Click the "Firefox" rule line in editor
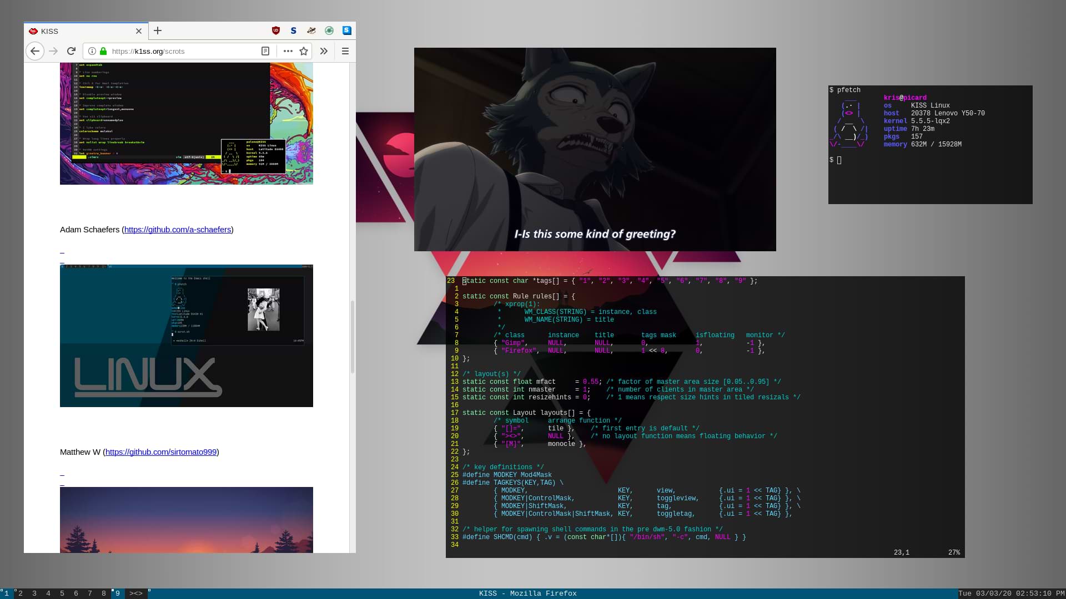Viewport: 1066px width, 599px height. click(x=629, y=351)
